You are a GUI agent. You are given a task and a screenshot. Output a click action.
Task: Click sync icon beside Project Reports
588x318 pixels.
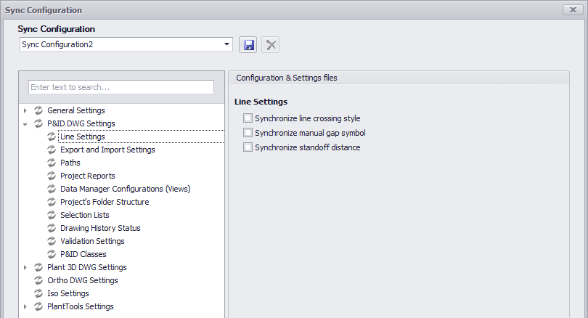pyautogui.click(x=52, y=176)
